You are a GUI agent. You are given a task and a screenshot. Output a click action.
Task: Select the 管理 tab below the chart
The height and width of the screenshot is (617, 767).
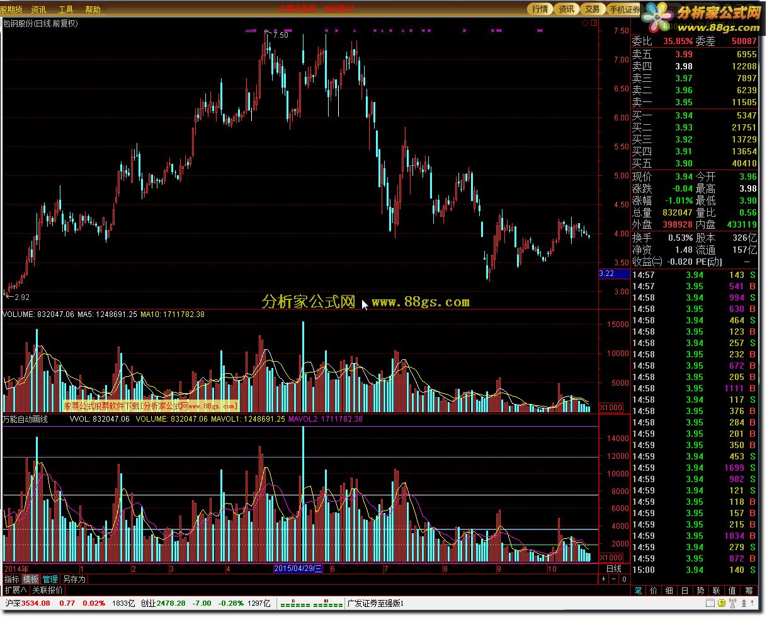point(50,579)
